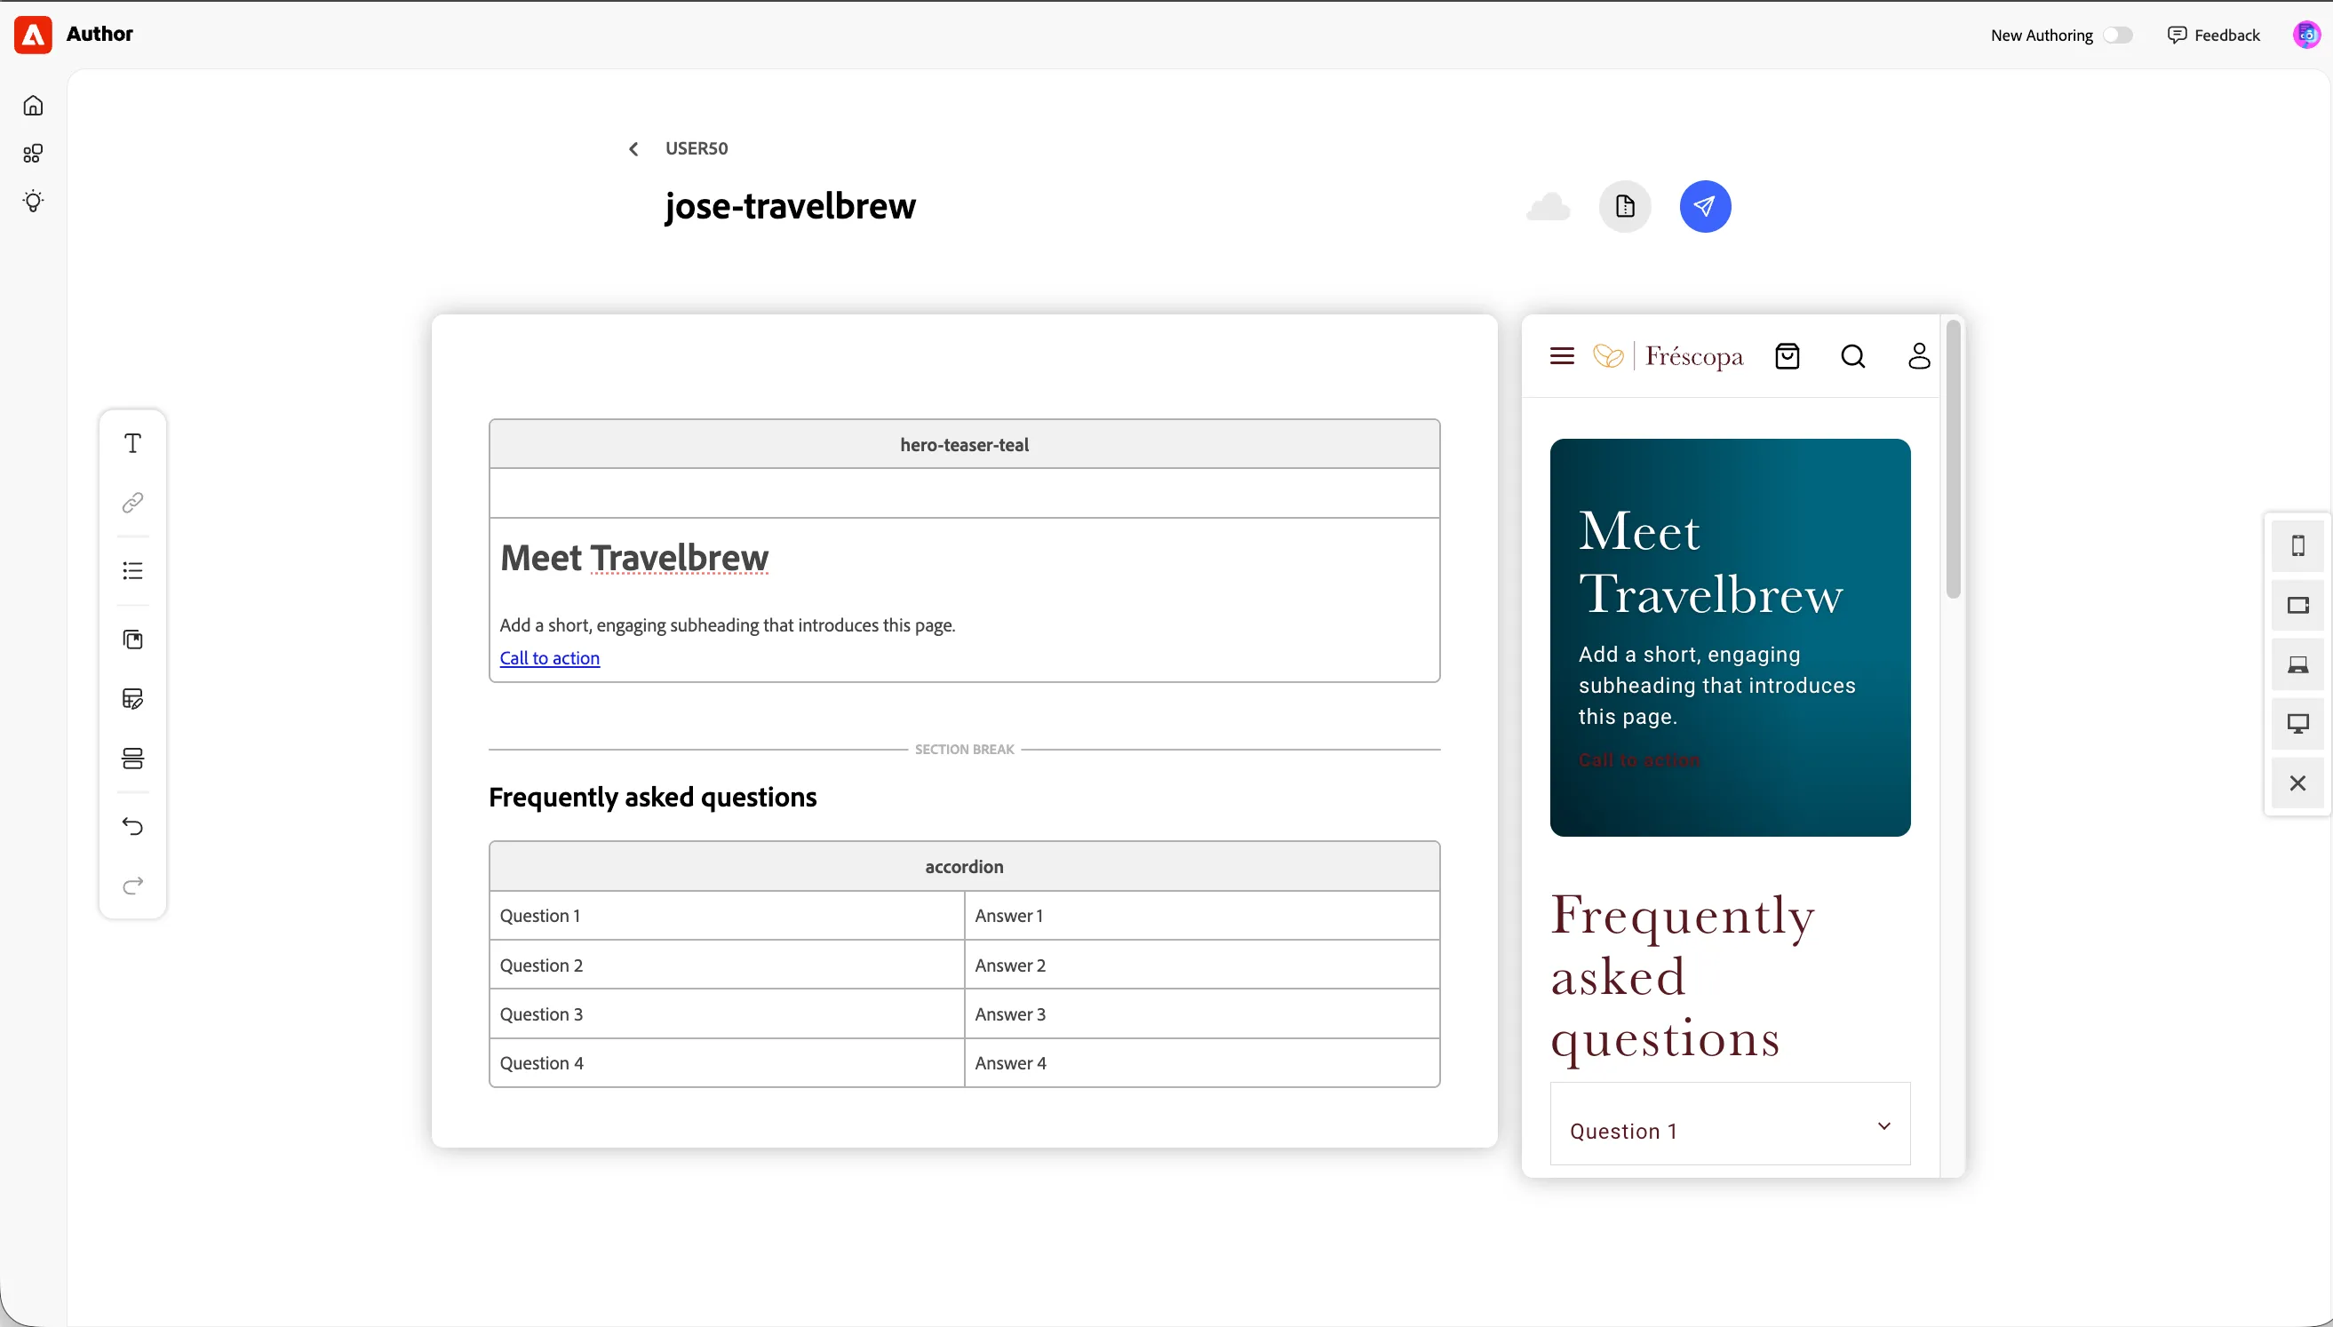
Task: Click the USER50 breadcrumb
Action: pos(697,148)
